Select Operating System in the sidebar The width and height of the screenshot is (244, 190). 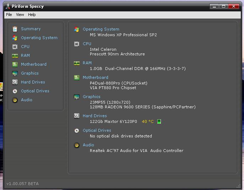coord(39,38)
